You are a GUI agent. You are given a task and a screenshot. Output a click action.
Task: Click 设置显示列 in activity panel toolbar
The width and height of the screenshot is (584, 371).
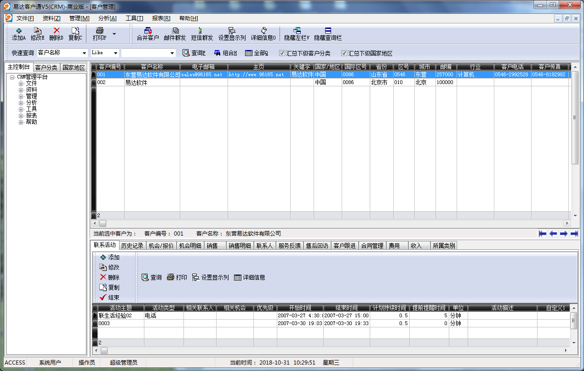tap(211, 277)
